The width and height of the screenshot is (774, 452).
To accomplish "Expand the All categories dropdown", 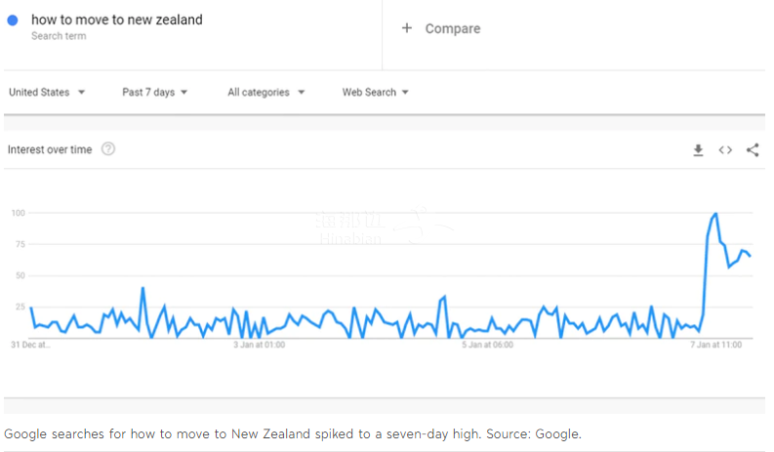I will pyautogui.click(x=266, y=93).
